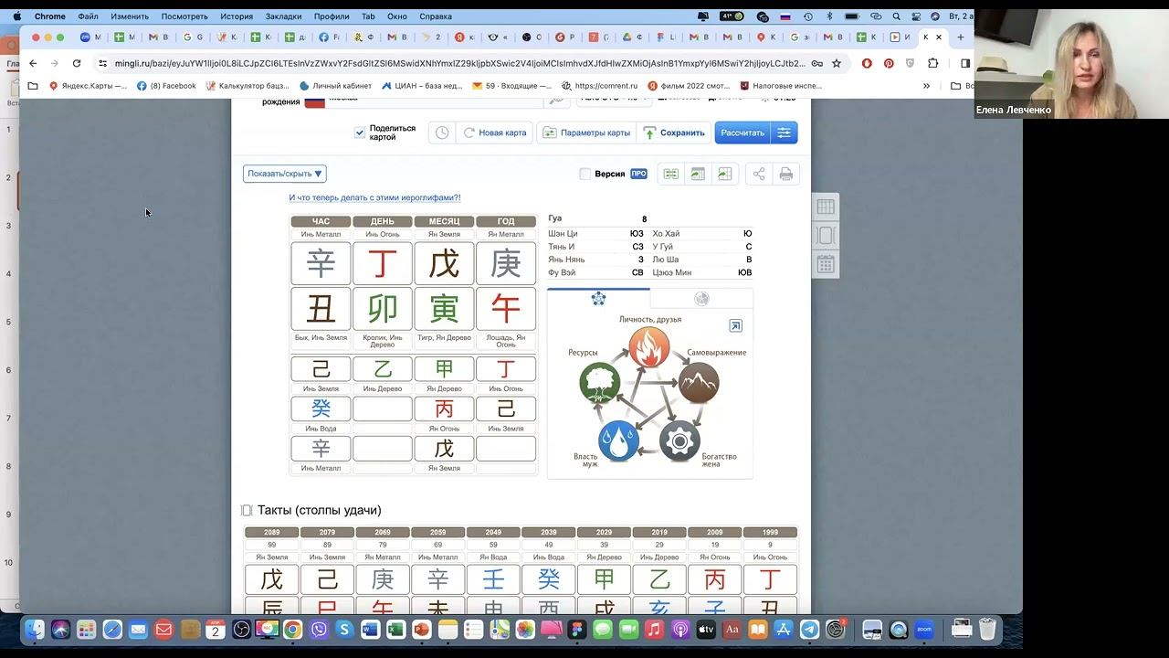Click the middle green chart view icon
Viewport: 1169px width, 658px height.
[x=698, y=174]
